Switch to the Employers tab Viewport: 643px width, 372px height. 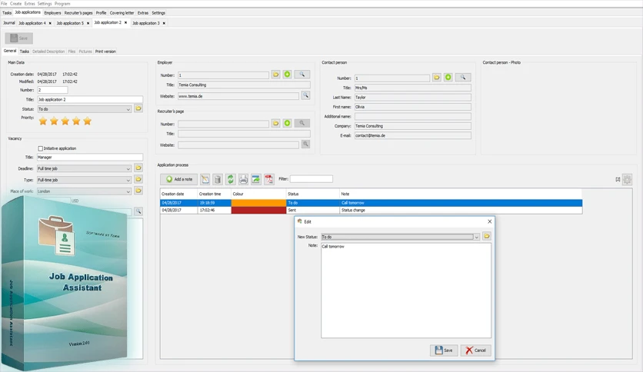52,13
